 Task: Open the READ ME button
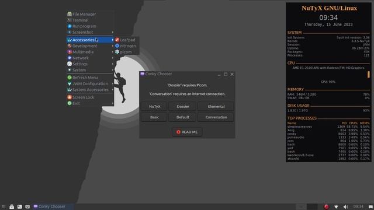coord(187,132)
